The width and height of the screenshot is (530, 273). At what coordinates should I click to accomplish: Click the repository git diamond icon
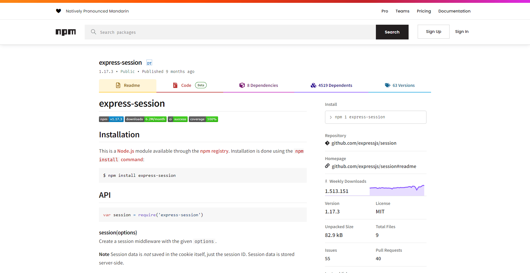pos(327,143)
